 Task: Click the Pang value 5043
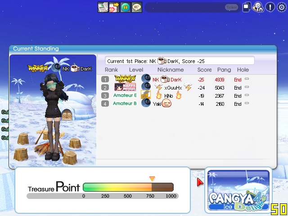coord(220,88)
